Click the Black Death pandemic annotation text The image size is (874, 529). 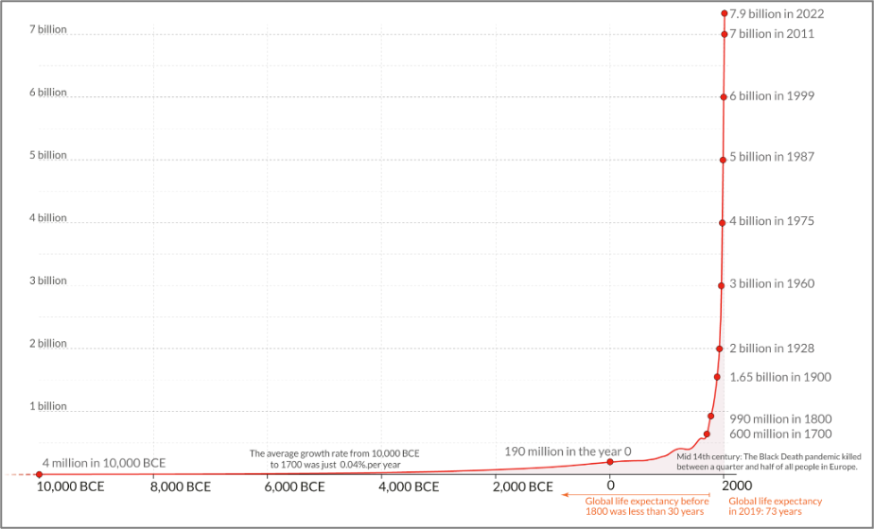pyautogui.click(x=768, y=461)
